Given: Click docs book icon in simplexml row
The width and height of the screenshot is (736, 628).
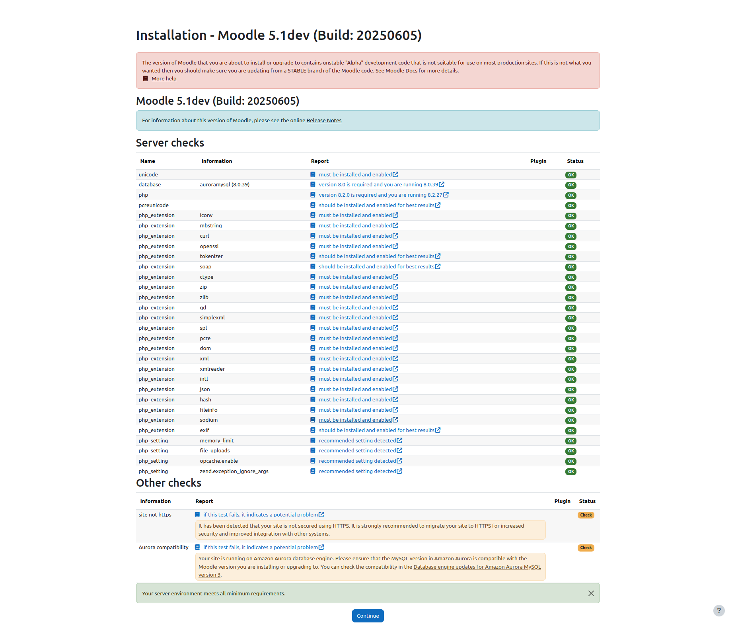Looking at the screenshot, I should click(x=313, y=317).
